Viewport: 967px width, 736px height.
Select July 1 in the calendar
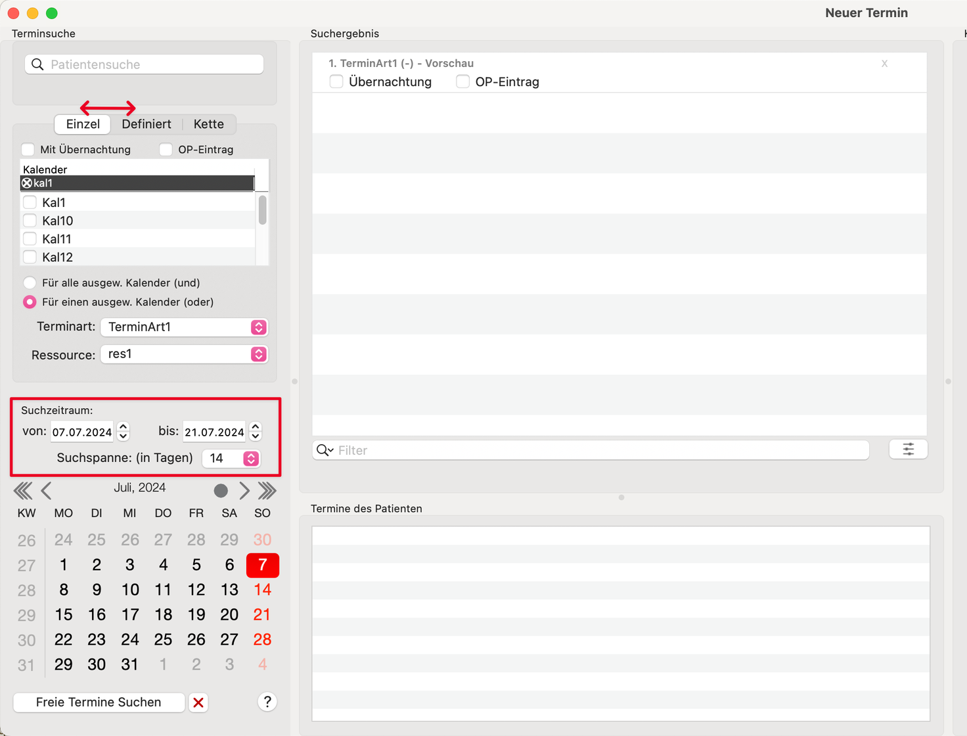(x=64, y=565)
